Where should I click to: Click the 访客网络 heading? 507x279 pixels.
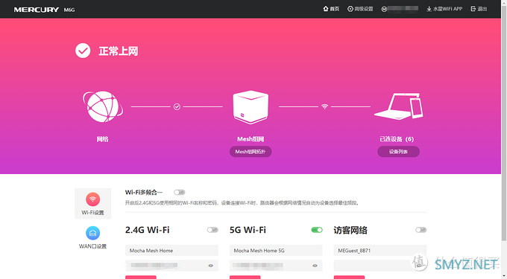[x=350, y=230]
